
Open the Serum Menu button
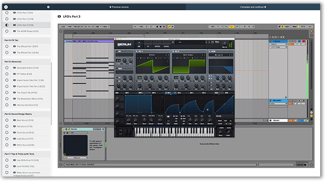coord(217,42)
